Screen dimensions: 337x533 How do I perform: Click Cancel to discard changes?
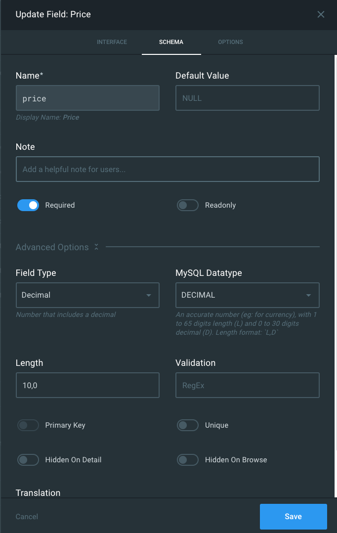(x=27, y=516)
